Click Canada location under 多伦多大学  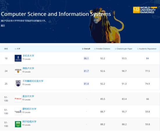pos(26,59)
